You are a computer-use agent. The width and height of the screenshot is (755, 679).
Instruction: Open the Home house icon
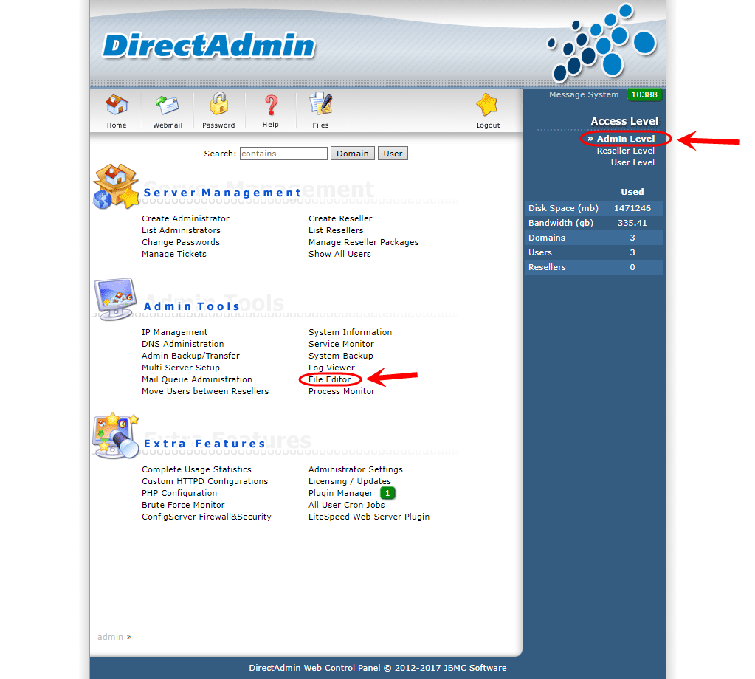click(117, 105)
